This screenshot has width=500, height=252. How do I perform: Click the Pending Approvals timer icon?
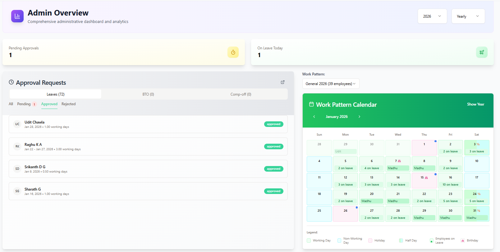point(233,52)
